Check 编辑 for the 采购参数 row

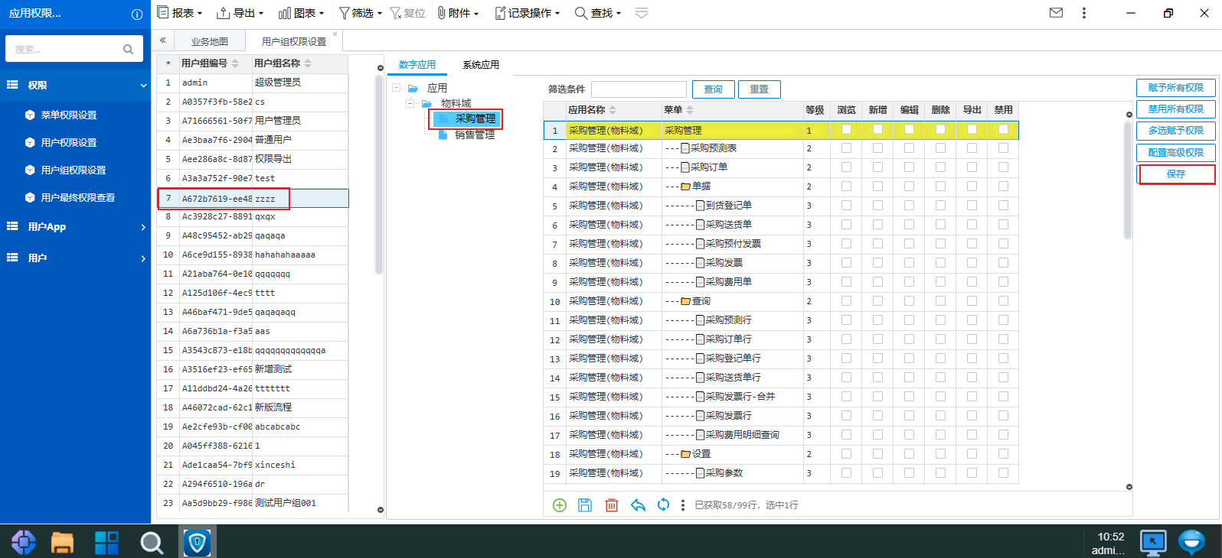pyautogui.click(x=909, y=472)
